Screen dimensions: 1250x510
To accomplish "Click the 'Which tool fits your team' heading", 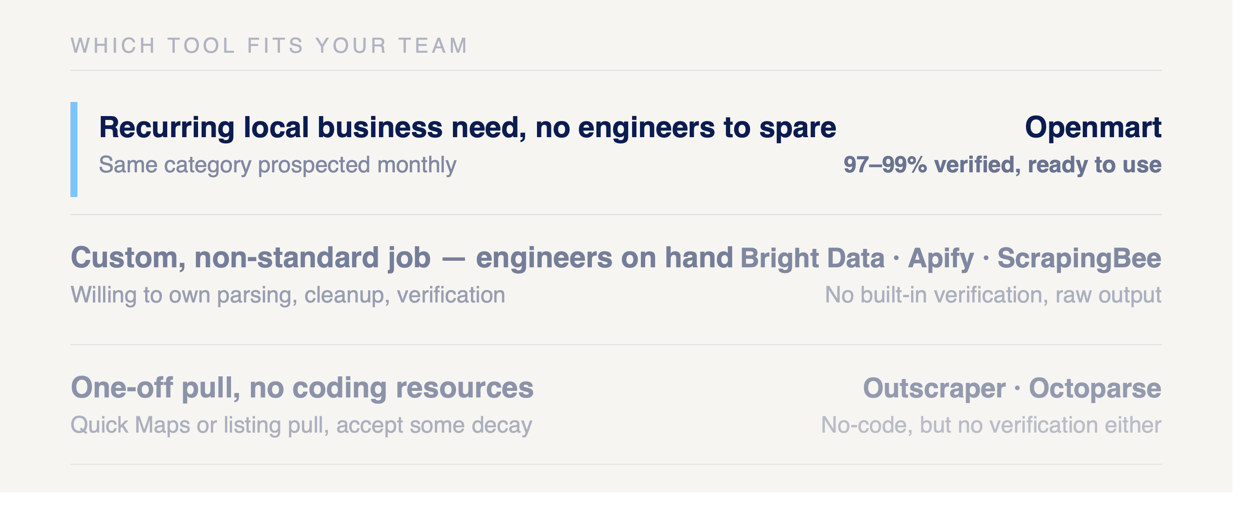I will click(x=269, y=46).
